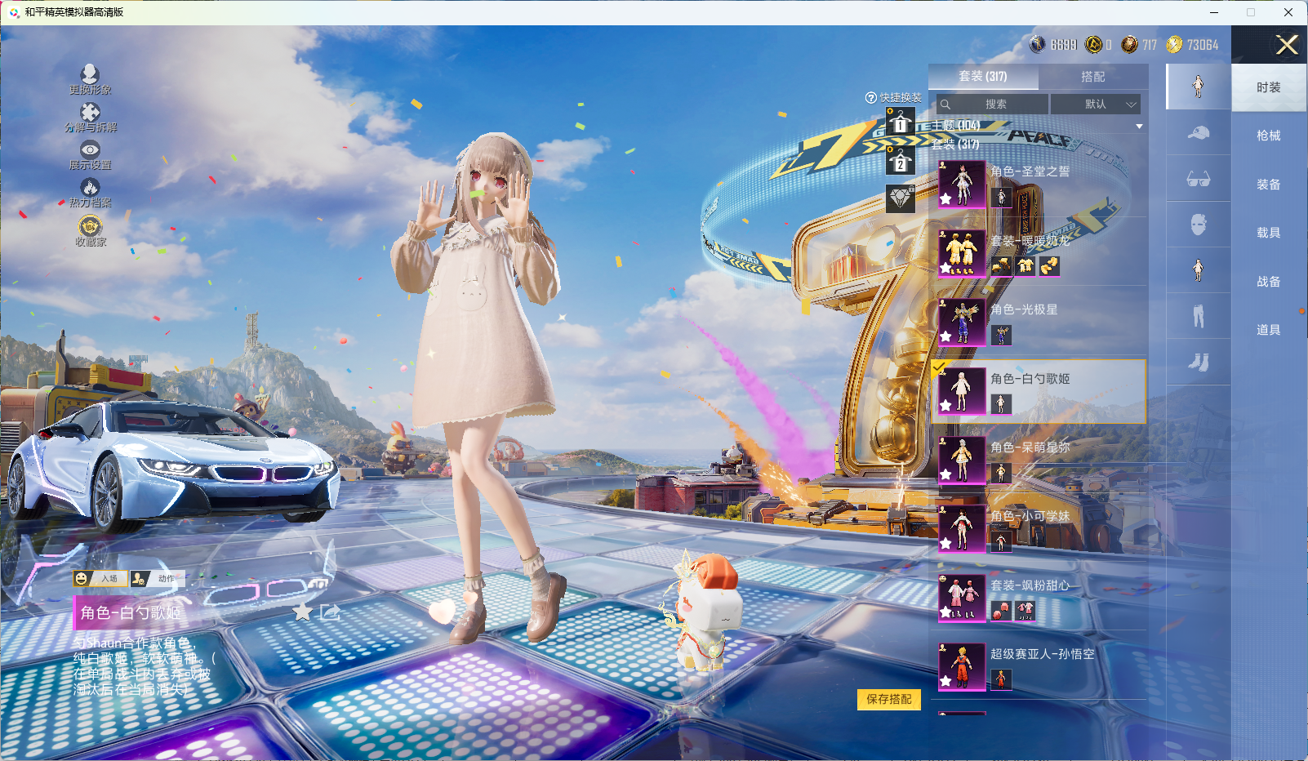Switch to the 搭配 tab
The image size is (1308, 761).
tap(1093, 76)
